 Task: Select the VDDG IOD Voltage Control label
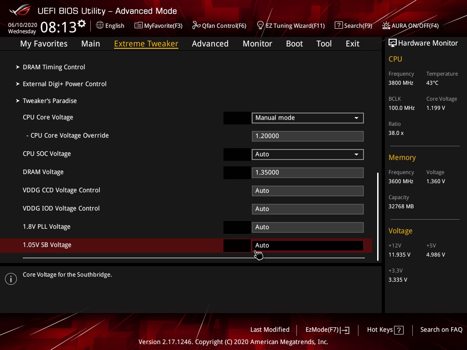click(61, 208)
